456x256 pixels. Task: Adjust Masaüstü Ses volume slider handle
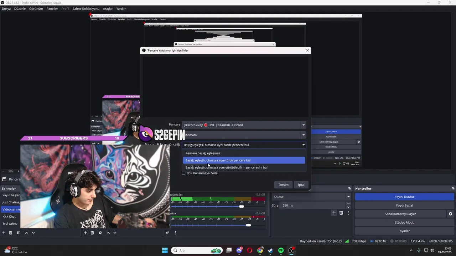[242, 207]
